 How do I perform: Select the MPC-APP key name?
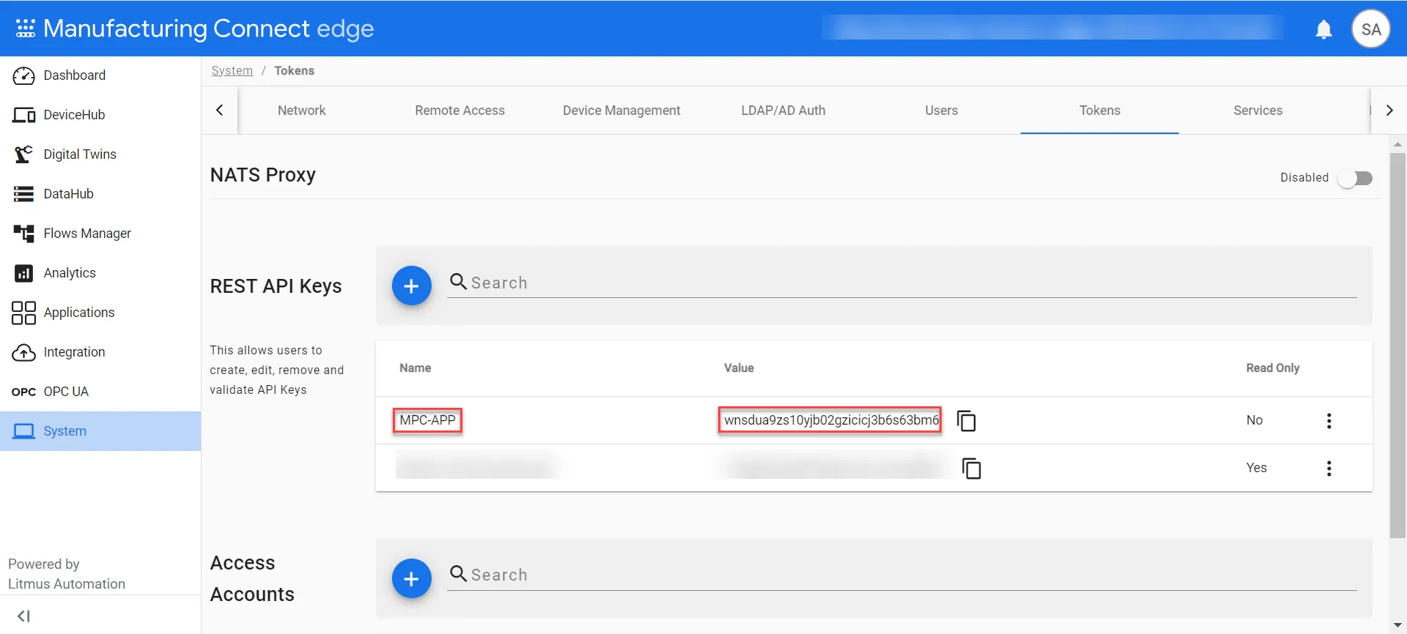tap(427, 420)
